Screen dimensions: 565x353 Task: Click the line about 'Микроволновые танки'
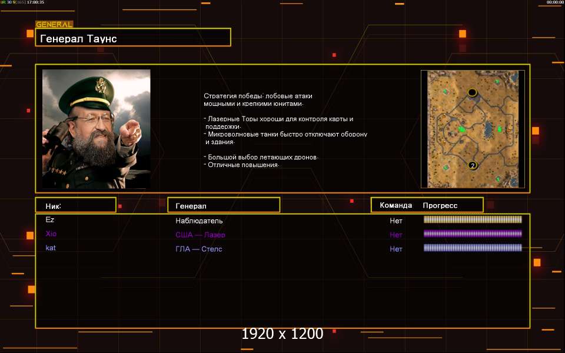pyautogui.click(x=285, y=134)
